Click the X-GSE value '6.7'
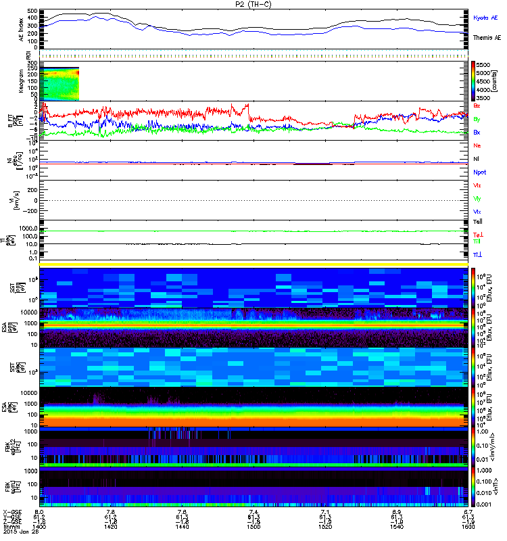Viewport: 507px width, 541px height. [468, 513]
